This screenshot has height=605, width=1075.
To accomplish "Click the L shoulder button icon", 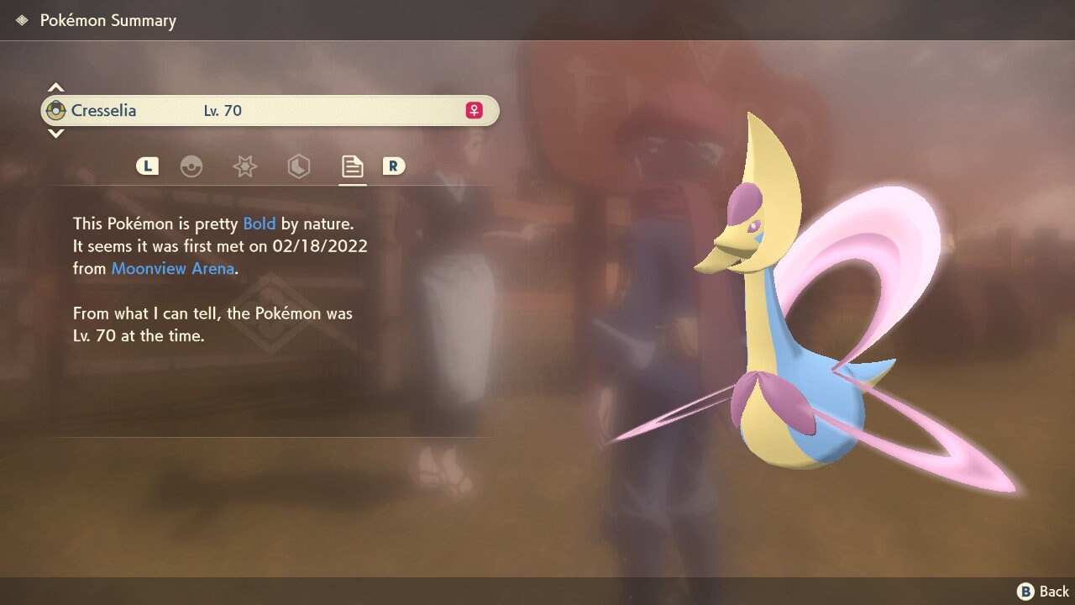I will tap(147, 166).
